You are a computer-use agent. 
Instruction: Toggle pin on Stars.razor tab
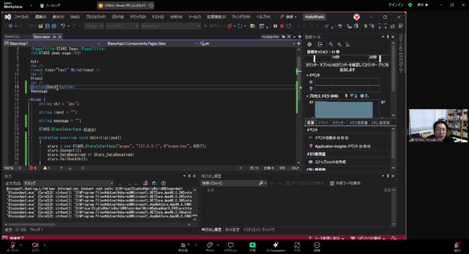54,36
